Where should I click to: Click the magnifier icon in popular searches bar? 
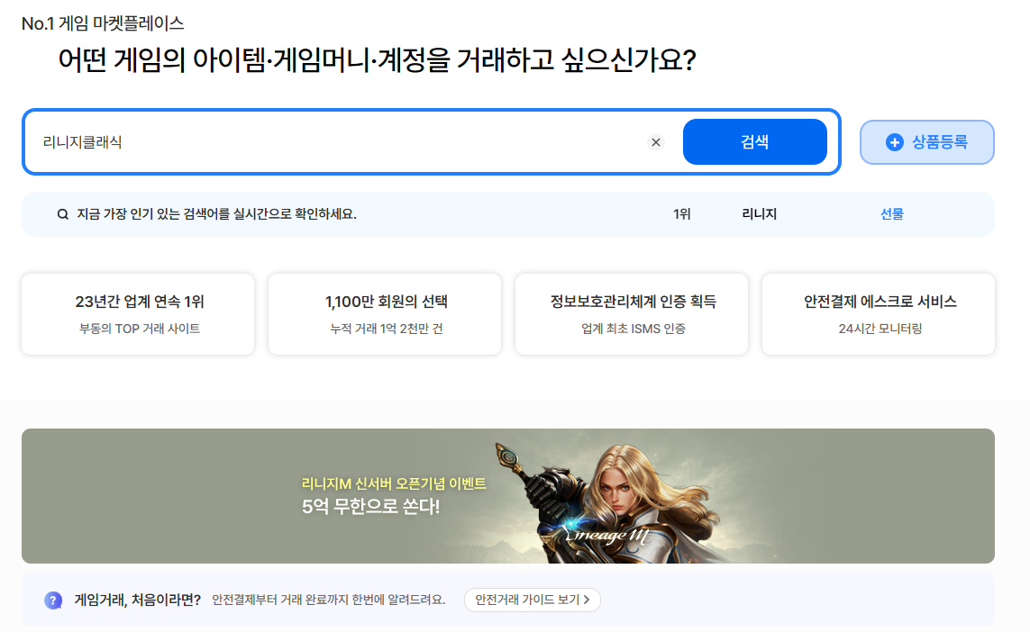pyautogui.click(x=63, y=214)
